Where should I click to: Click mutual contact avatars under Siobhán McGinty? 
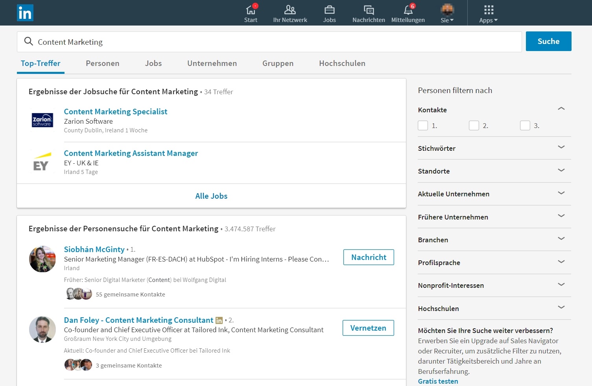click(79, 294)
